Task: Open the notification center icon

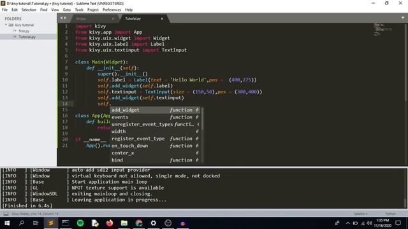Action: pos(398,223)
